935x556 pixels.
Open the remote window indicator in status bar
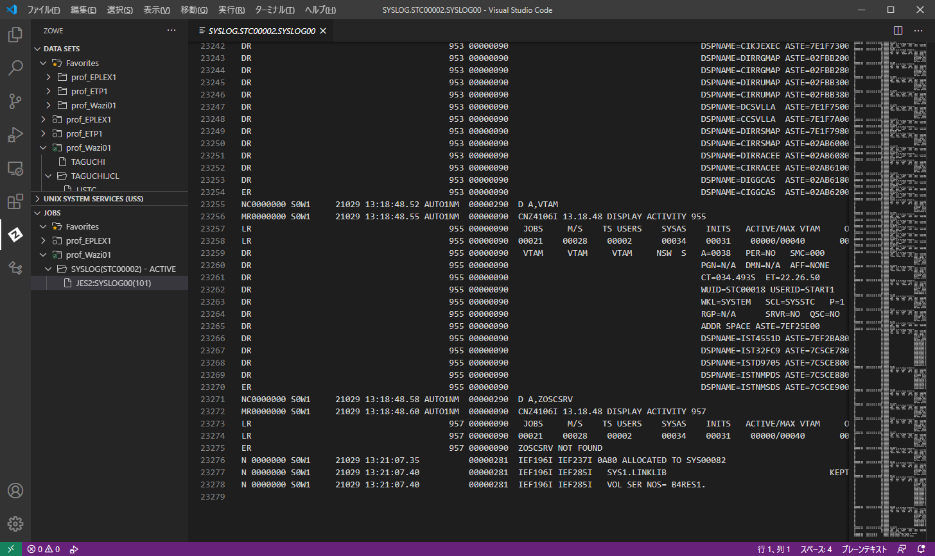click(11, 549)
